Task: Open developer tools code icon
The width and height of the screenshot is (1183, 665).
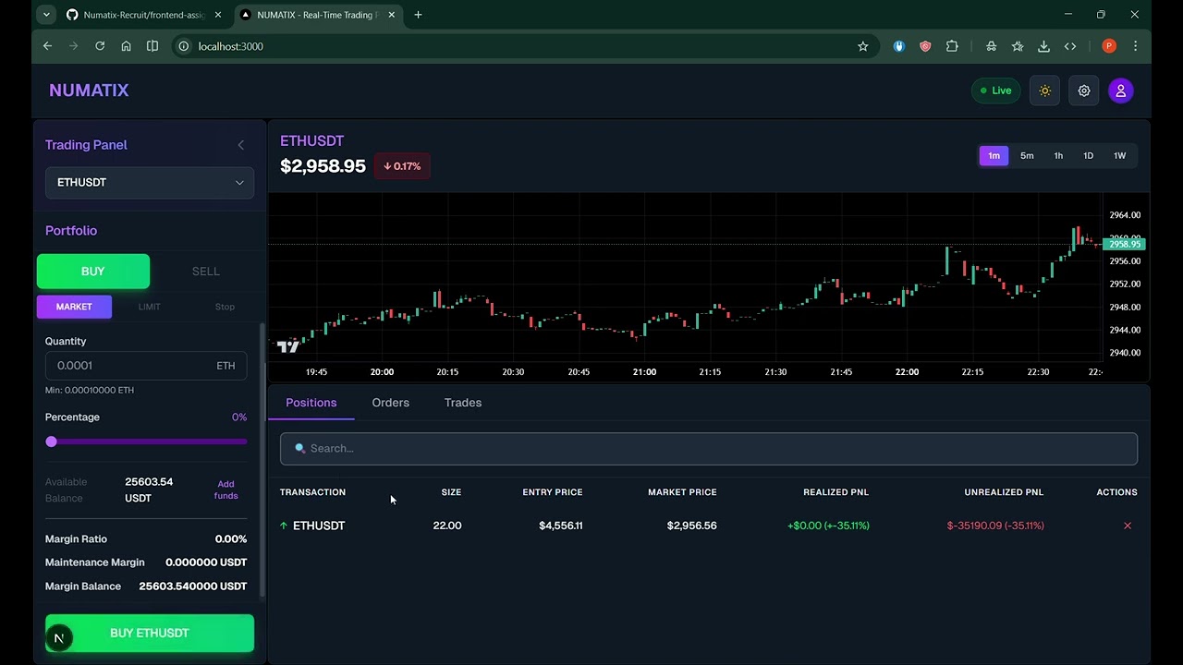Action: click(x=1070, y=46)
